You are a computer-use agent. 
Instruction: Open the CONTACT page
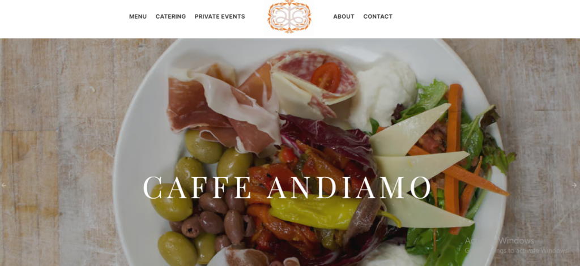click(x=378, y=16)
